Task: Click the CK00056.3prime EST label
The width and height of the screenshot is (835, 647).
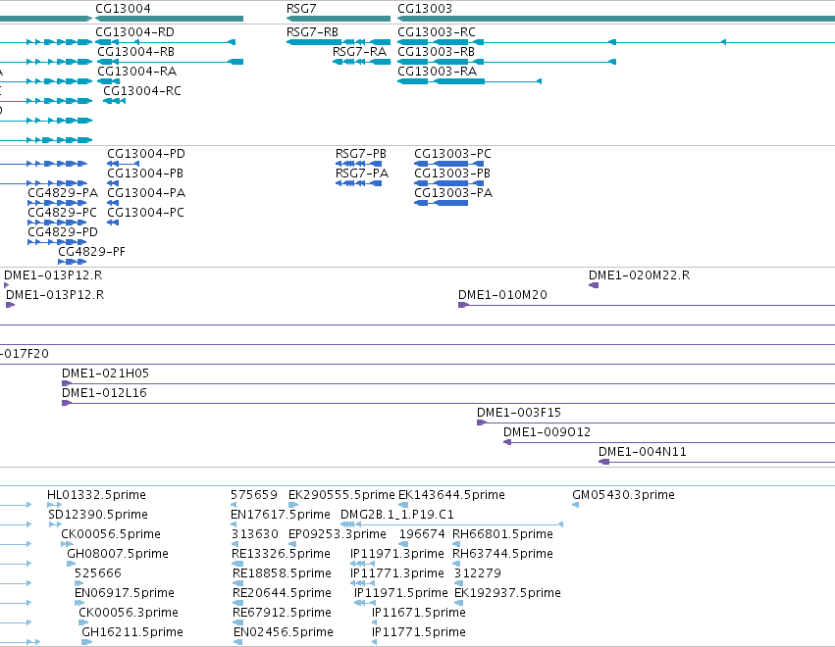Action: coord(129,613)
